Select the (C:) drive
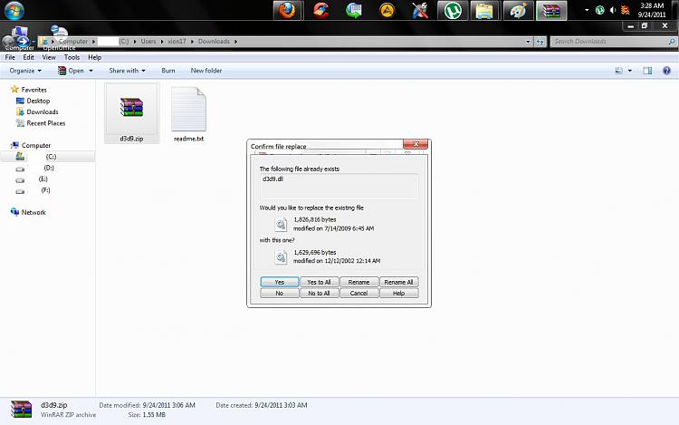The image size is (679, 425). [x=48, y=157]
